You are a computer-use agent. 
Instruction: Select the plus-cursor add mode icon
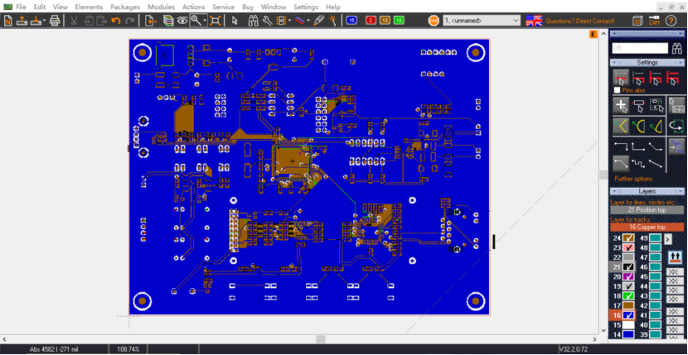(620, 105)
